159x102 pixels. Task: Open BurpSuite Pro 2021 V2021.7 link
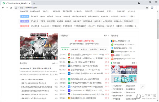coord(87,91)
